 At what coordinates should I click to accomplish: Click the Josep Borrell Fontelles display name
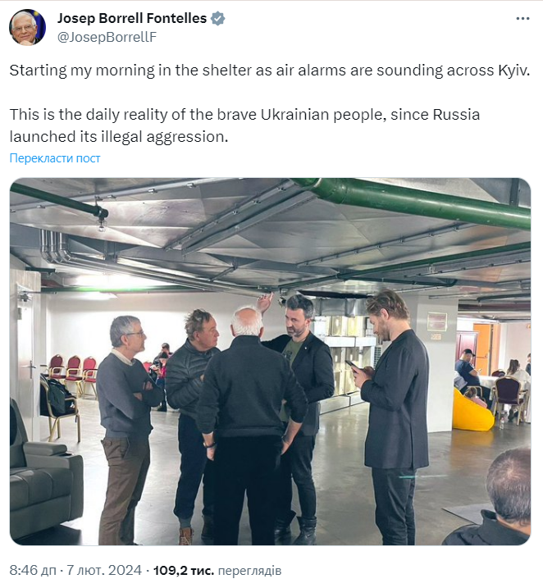(131, 18)
